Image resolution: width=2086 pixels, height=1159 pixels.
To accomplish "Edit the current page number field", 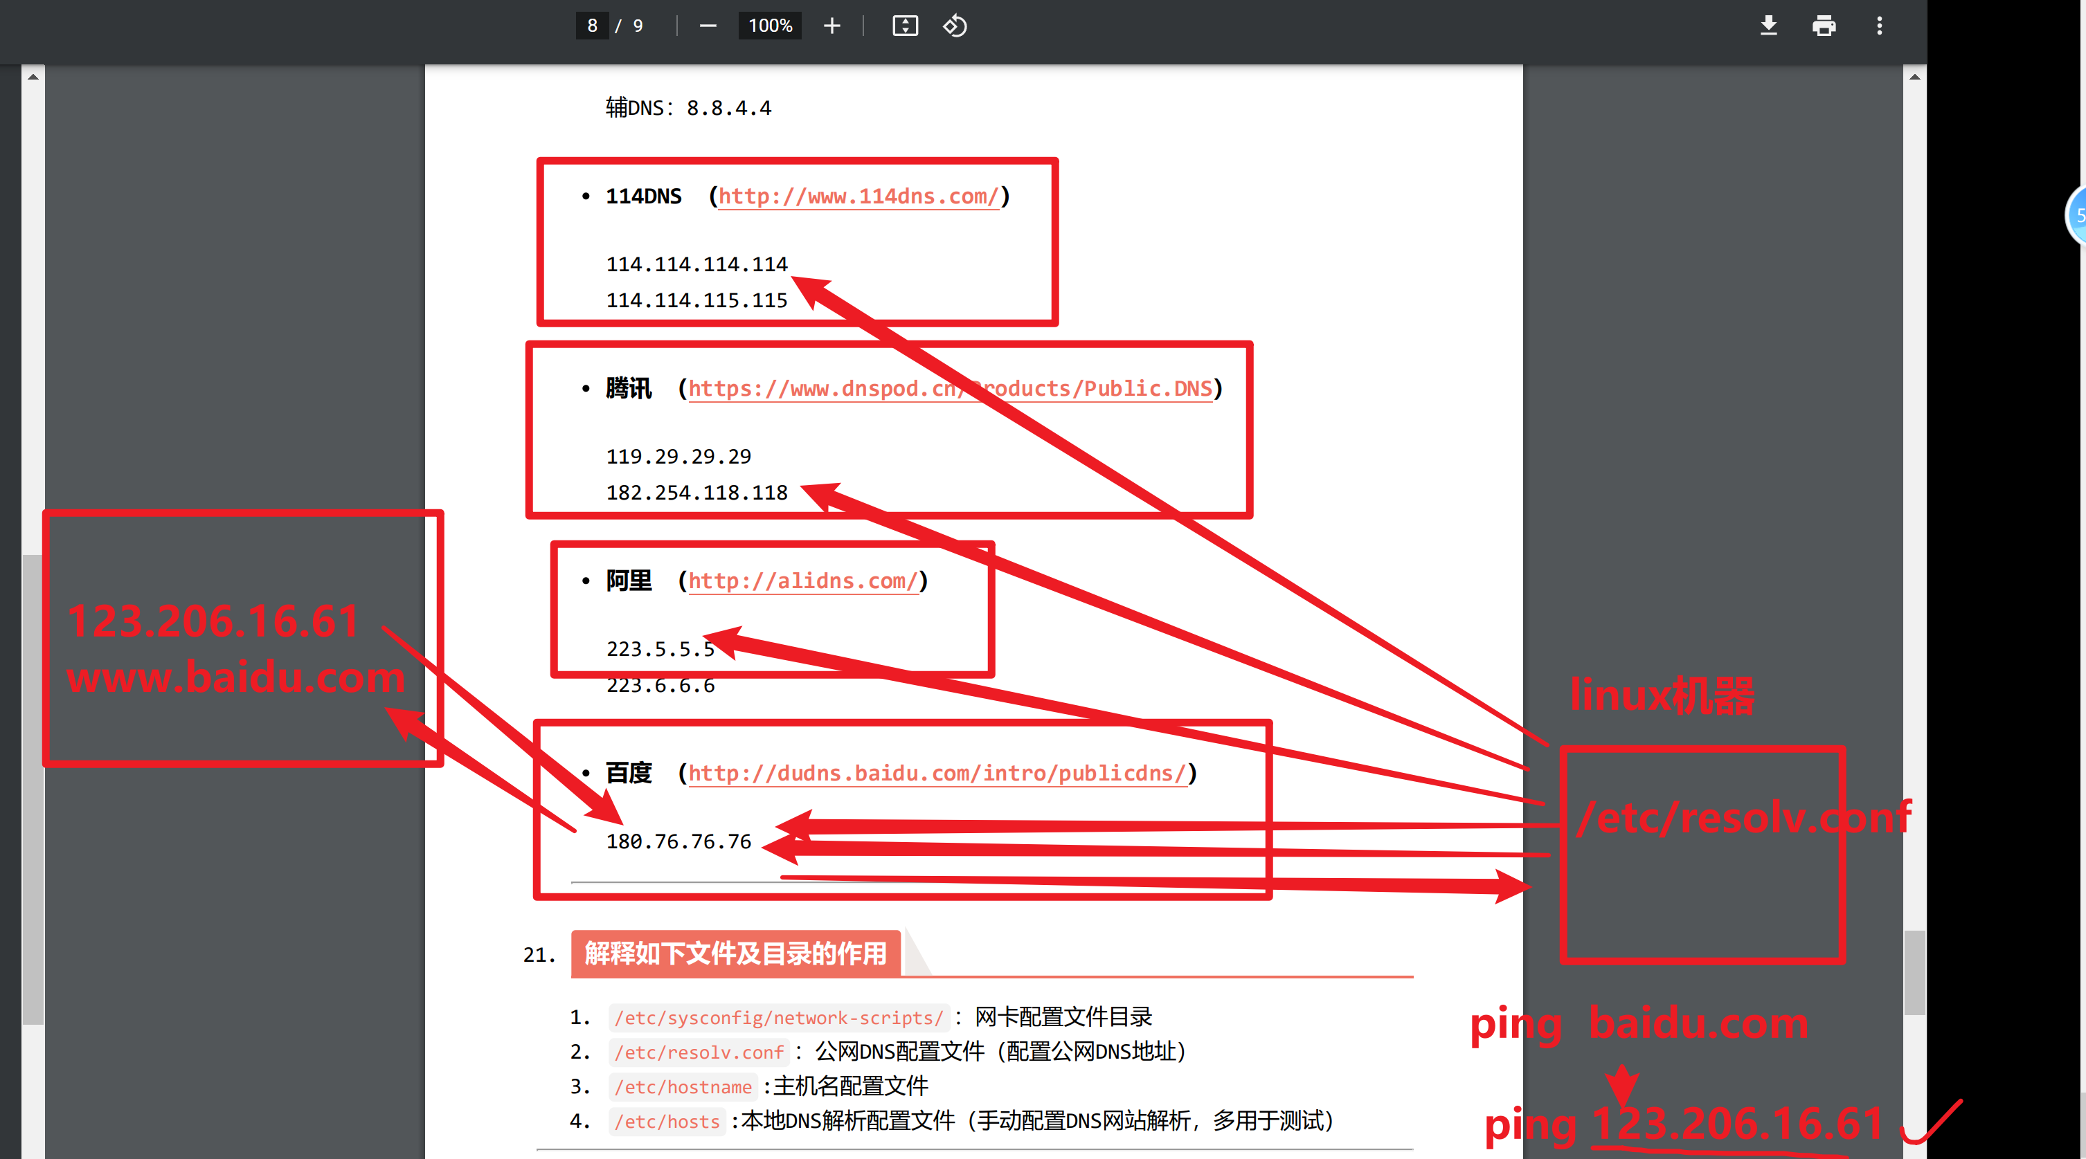I will coord(592,26).
